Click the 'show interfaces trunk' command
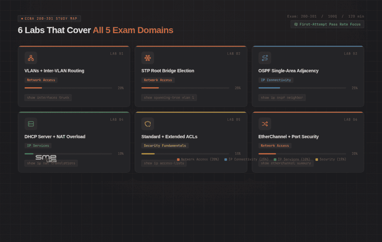Screen dimensions: 382x242 (x=48, y=98)
